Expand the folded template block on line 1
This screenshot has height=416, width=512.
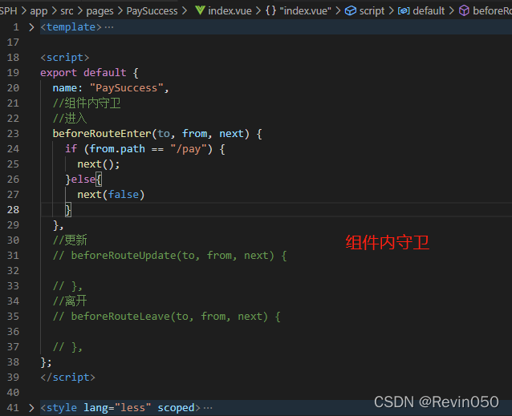point(31,27)
